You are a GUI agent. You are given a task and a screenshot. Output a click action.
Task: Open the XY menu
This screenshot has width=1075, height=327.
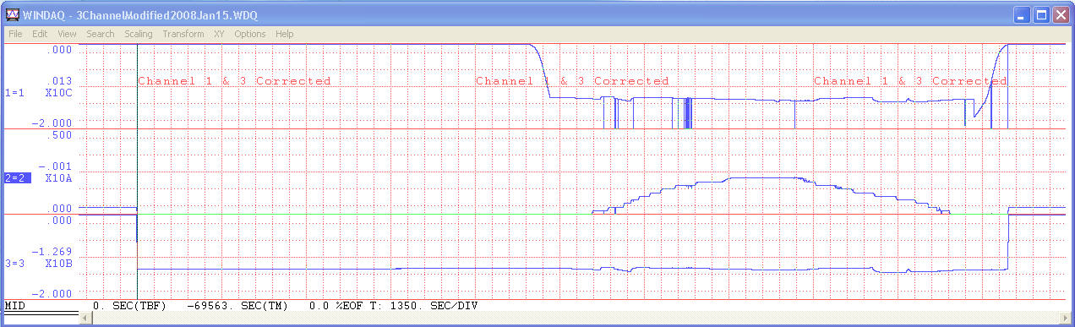point(219,34)
